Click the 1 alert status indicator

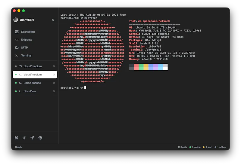(208, 147)
